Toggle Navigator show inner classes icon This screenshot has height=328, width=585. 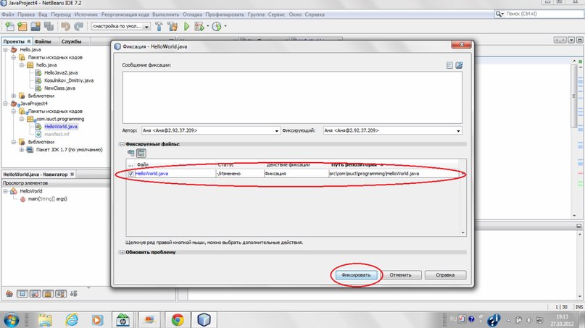(61, 294)
